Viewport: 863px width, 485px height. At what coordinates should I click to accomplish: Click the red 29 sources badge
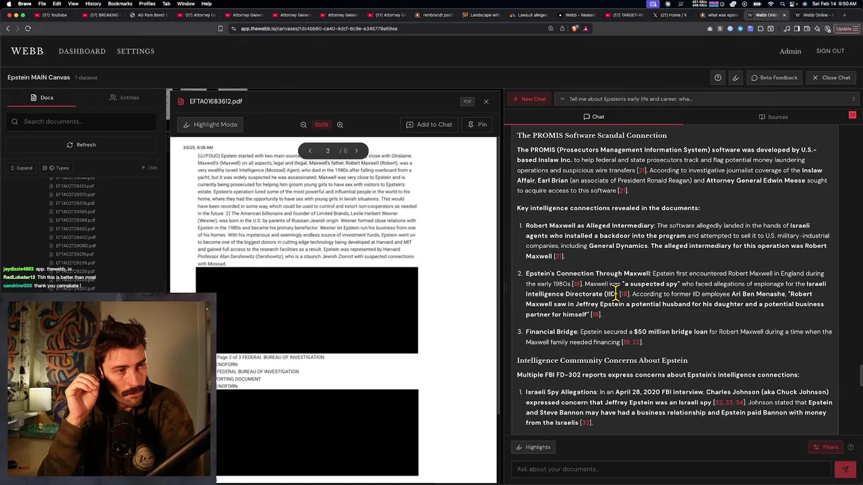point(852,115)
